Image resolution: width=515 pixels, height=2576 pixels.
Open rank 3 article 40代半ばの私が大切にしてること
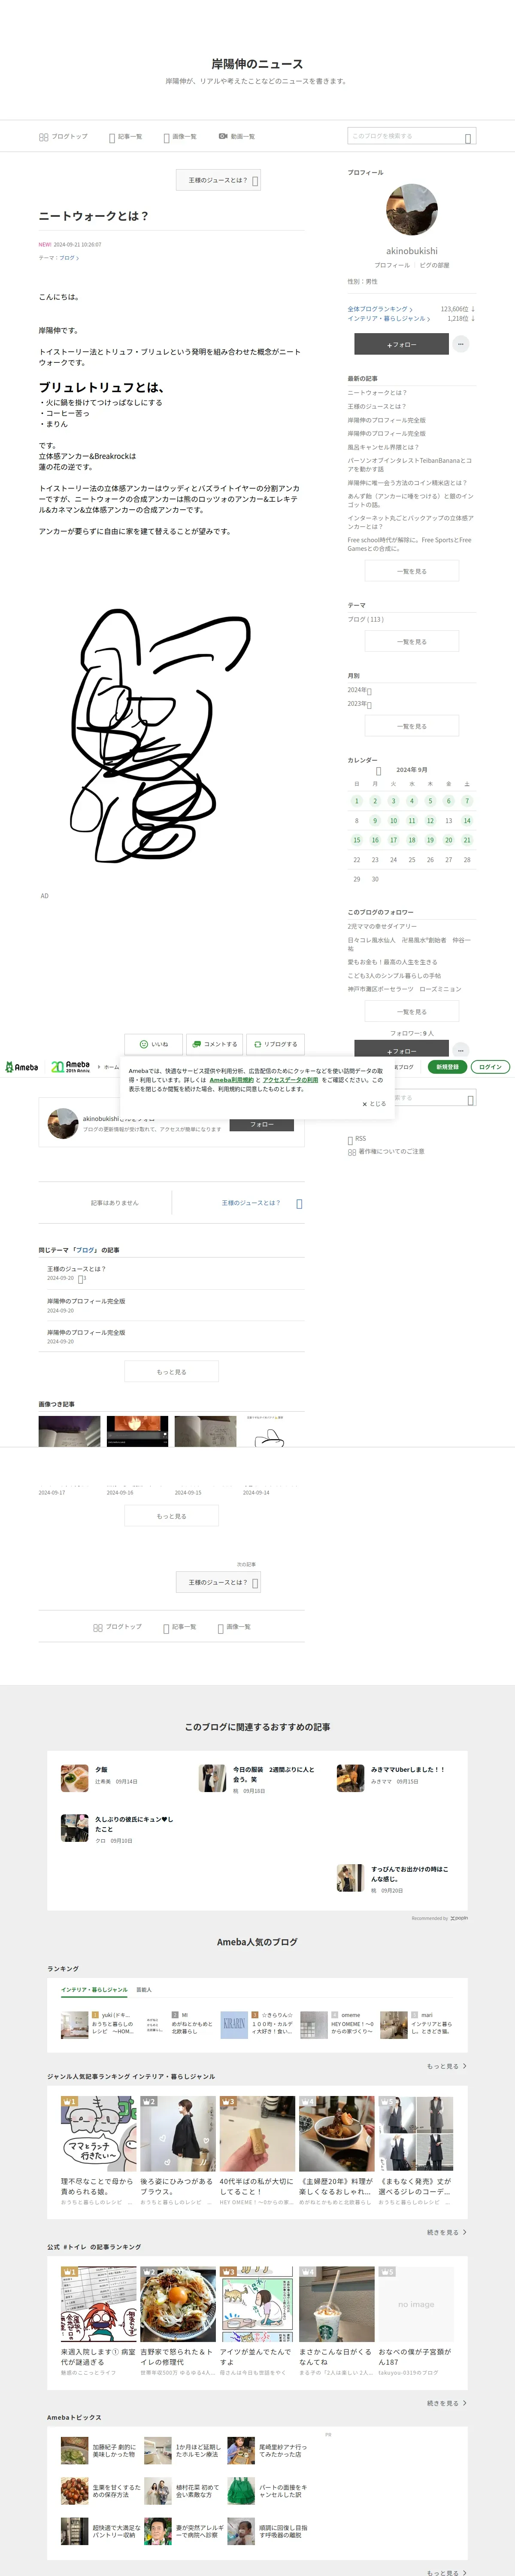pos(257,2152)
